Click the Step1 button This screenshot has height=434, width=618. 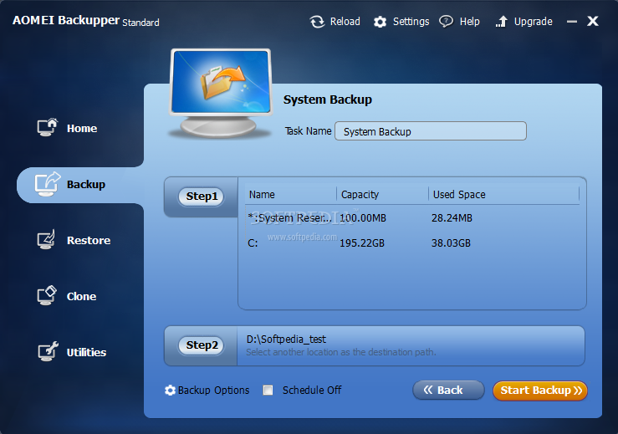point(202,197)
